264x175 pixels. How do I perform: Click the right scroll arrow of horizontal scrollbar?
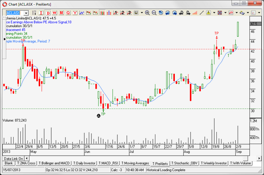pyautogui.click(x=259, y=158)
